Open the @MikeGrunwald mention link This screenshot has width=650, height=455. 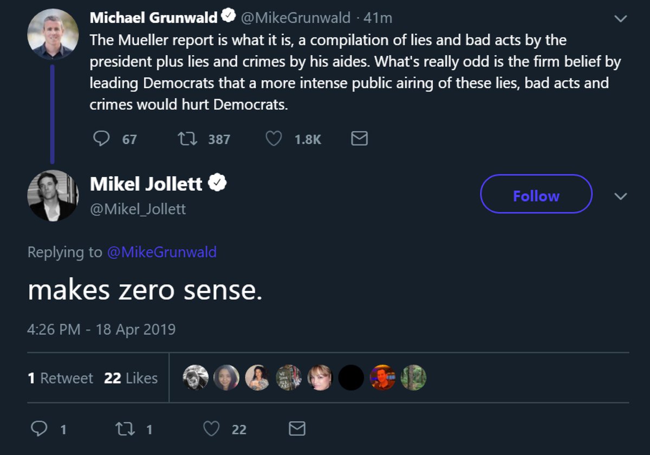(x=162, y=252)
